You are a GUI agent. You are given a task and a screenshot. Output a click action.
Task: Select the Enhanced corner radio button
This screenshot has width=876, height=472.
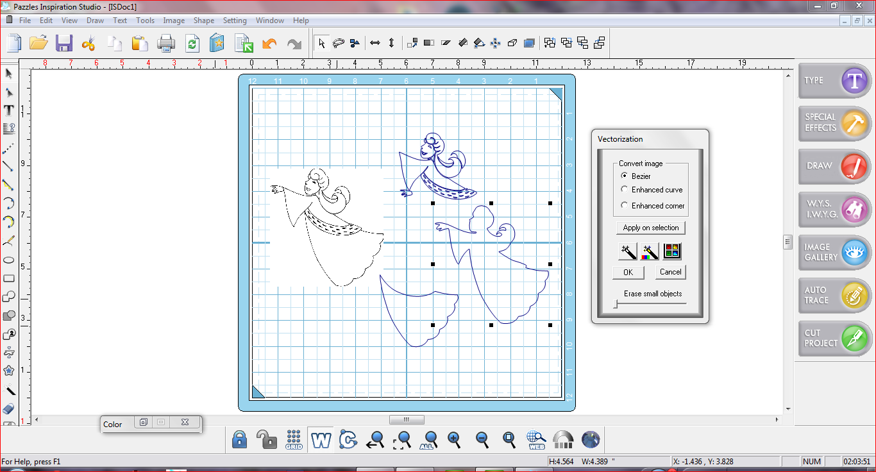pos(625,205)
